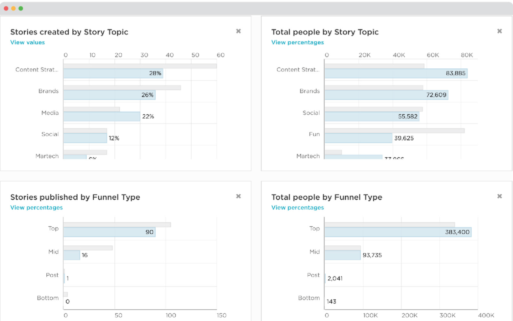Show percentages for Stories published by Funnel Type
This screenshot has width=513, height=321.
(36, 207)
